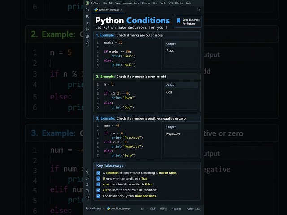Viewport: 287px width, 215px height.
Task: Click the code line 'elif num < 0:'
Action: 116,142
